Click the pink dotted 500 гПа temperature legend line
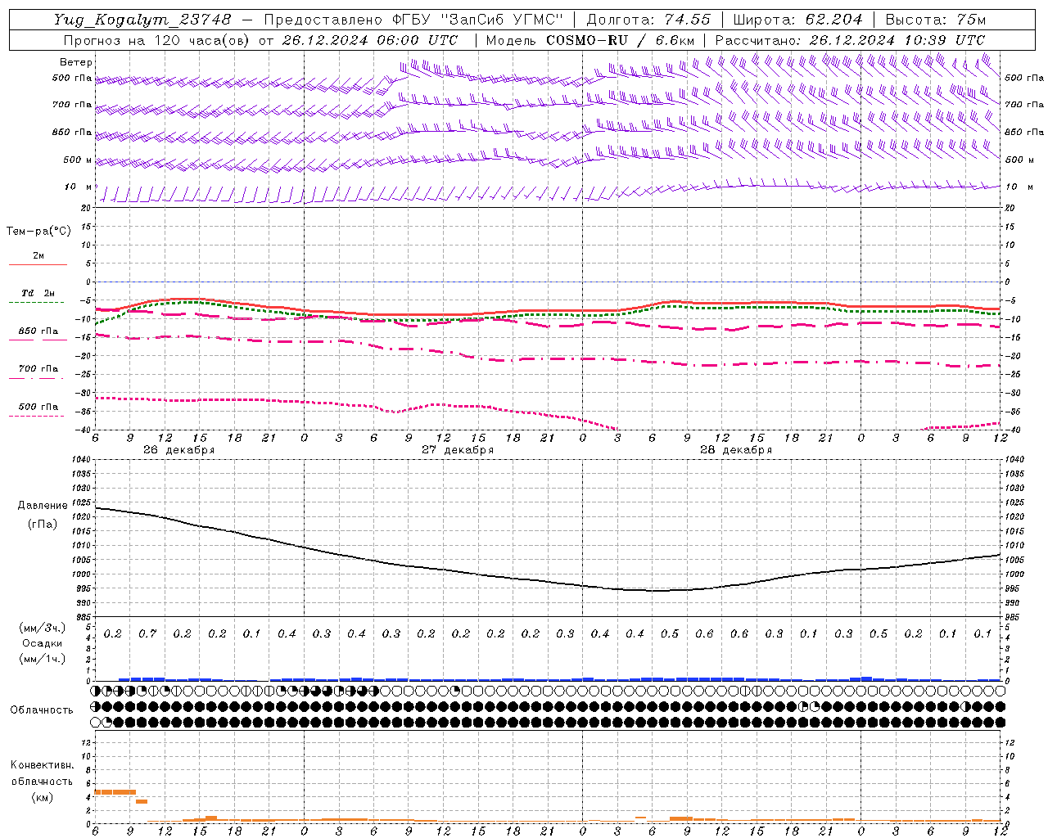Image resolution: width=1048 pixels, height=838 pixels. [36, 416]
